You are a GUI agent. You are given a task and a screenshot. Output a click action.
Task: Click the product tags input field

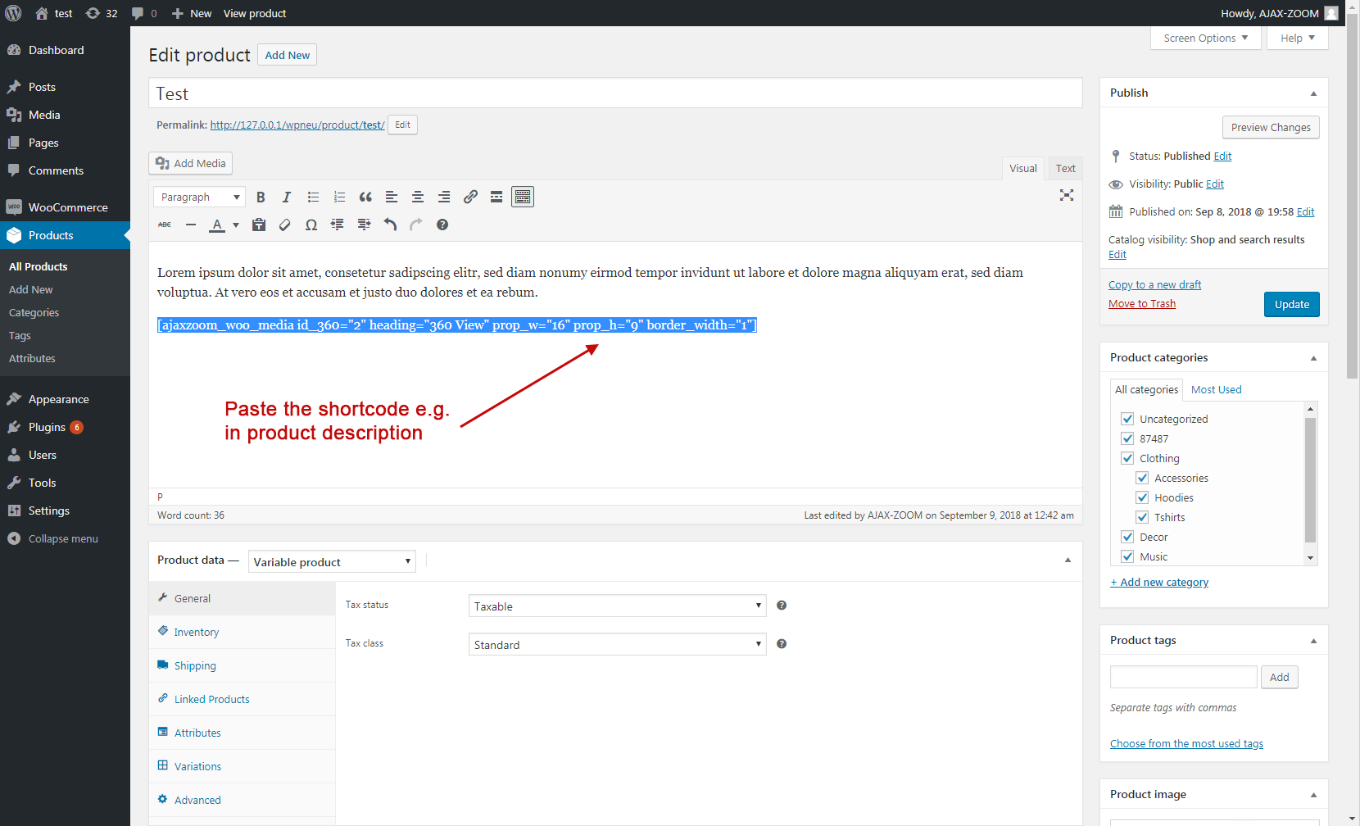[x=1183, y=677]
